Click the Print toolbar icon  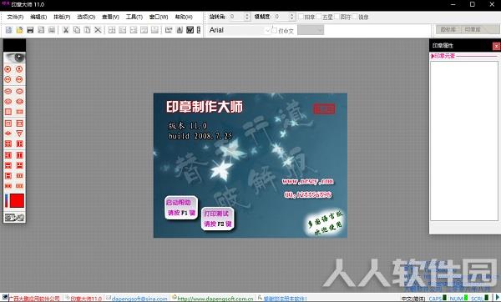[52, 30]
